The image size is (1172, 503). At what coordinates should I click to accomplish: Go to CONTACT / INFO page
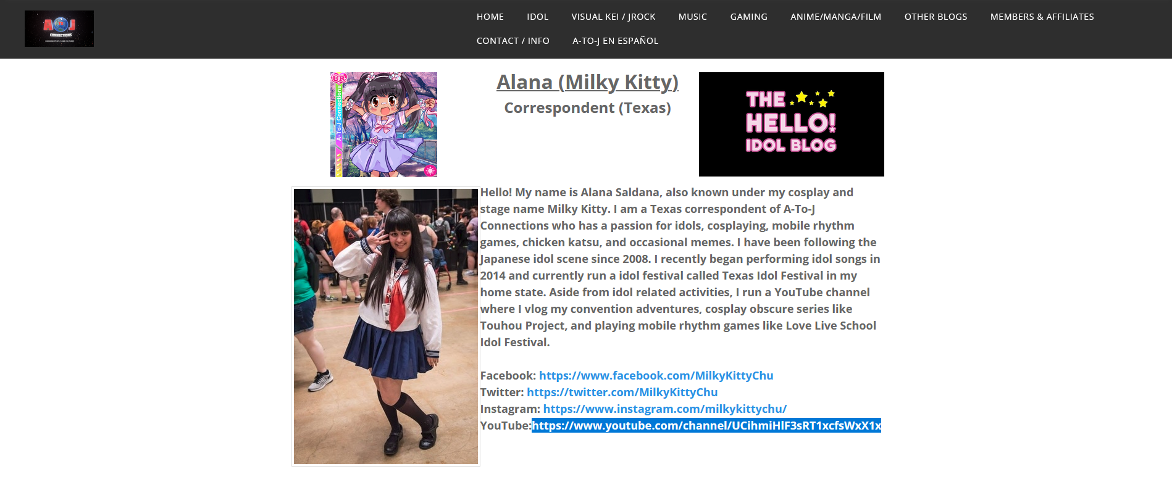[x=513, y=41]
